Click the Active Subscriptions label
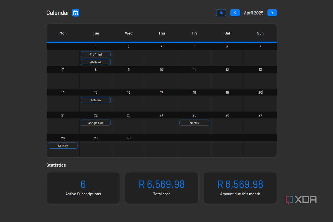This screenshot has width=333, height=222. tap(83, 194)
